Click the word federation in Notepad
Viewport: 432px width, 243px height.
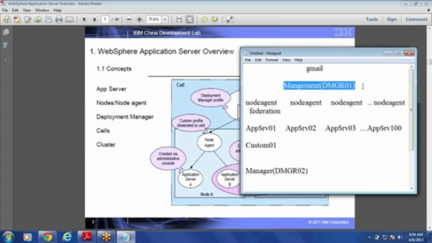point(265,111)
